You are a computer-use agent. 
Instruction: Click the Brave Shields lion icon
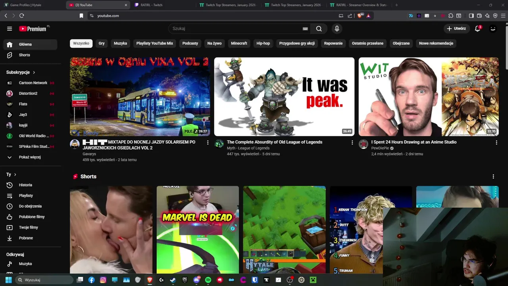click(360, 15)
